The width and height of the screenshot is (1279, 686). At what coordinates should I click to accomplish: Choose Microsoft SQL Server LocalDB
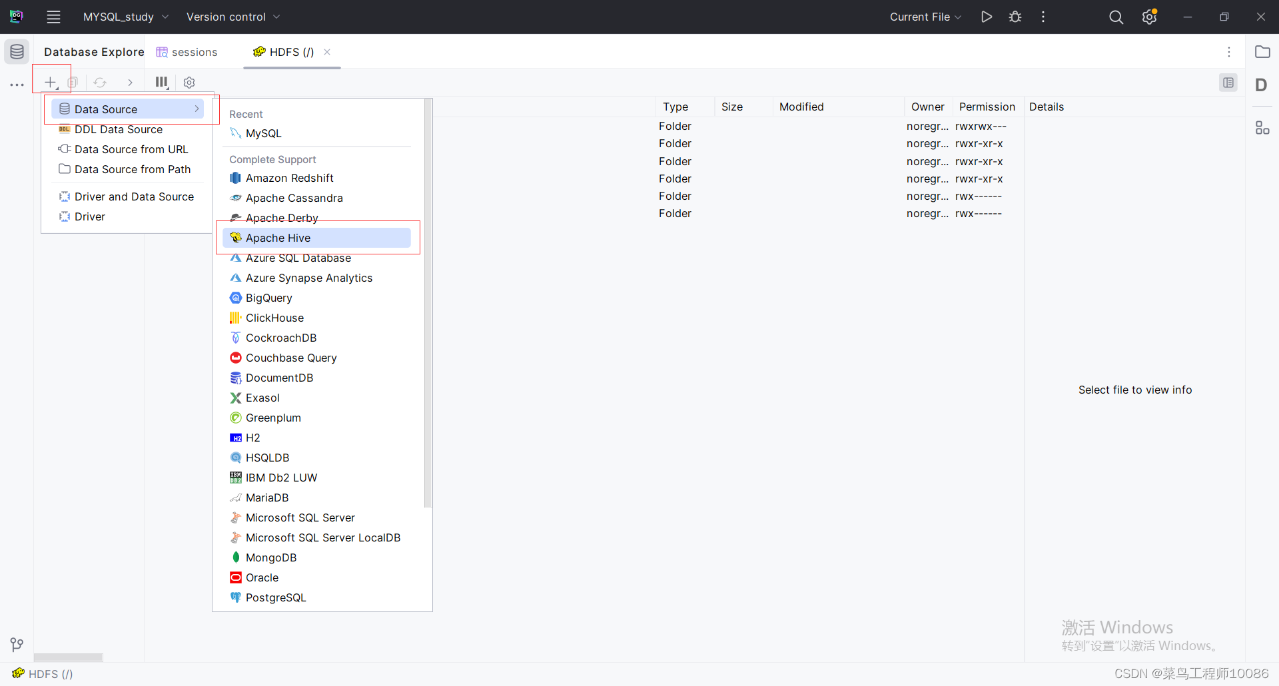click(317, 537)
